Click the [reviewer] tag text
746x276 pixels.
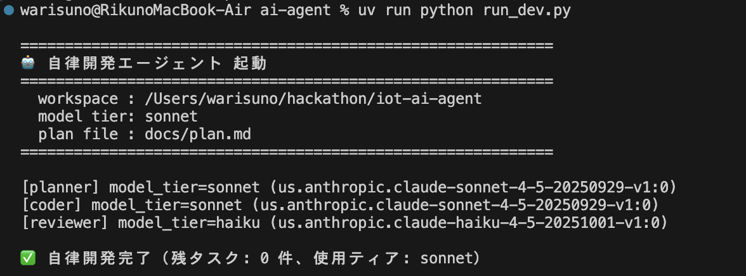click(x=65, y=223)
